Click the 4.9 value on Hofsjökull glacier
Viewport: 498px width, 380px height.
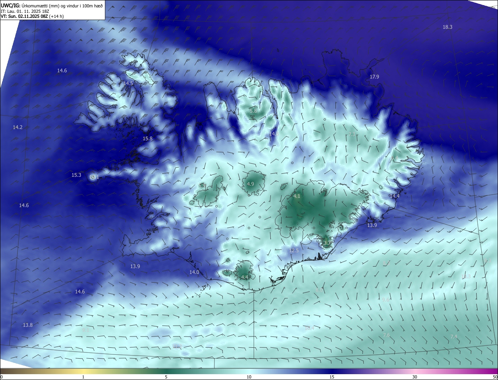(251, 184)
